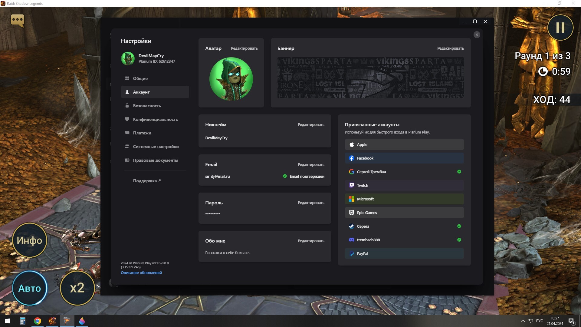Edit the Email field
The image size is (581, 327).
coord(311,165)
